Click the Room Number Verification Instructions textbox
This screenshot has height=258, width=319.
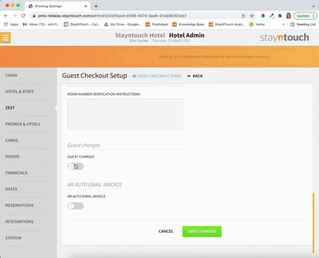pyautogui.click(x=126, y=114)
